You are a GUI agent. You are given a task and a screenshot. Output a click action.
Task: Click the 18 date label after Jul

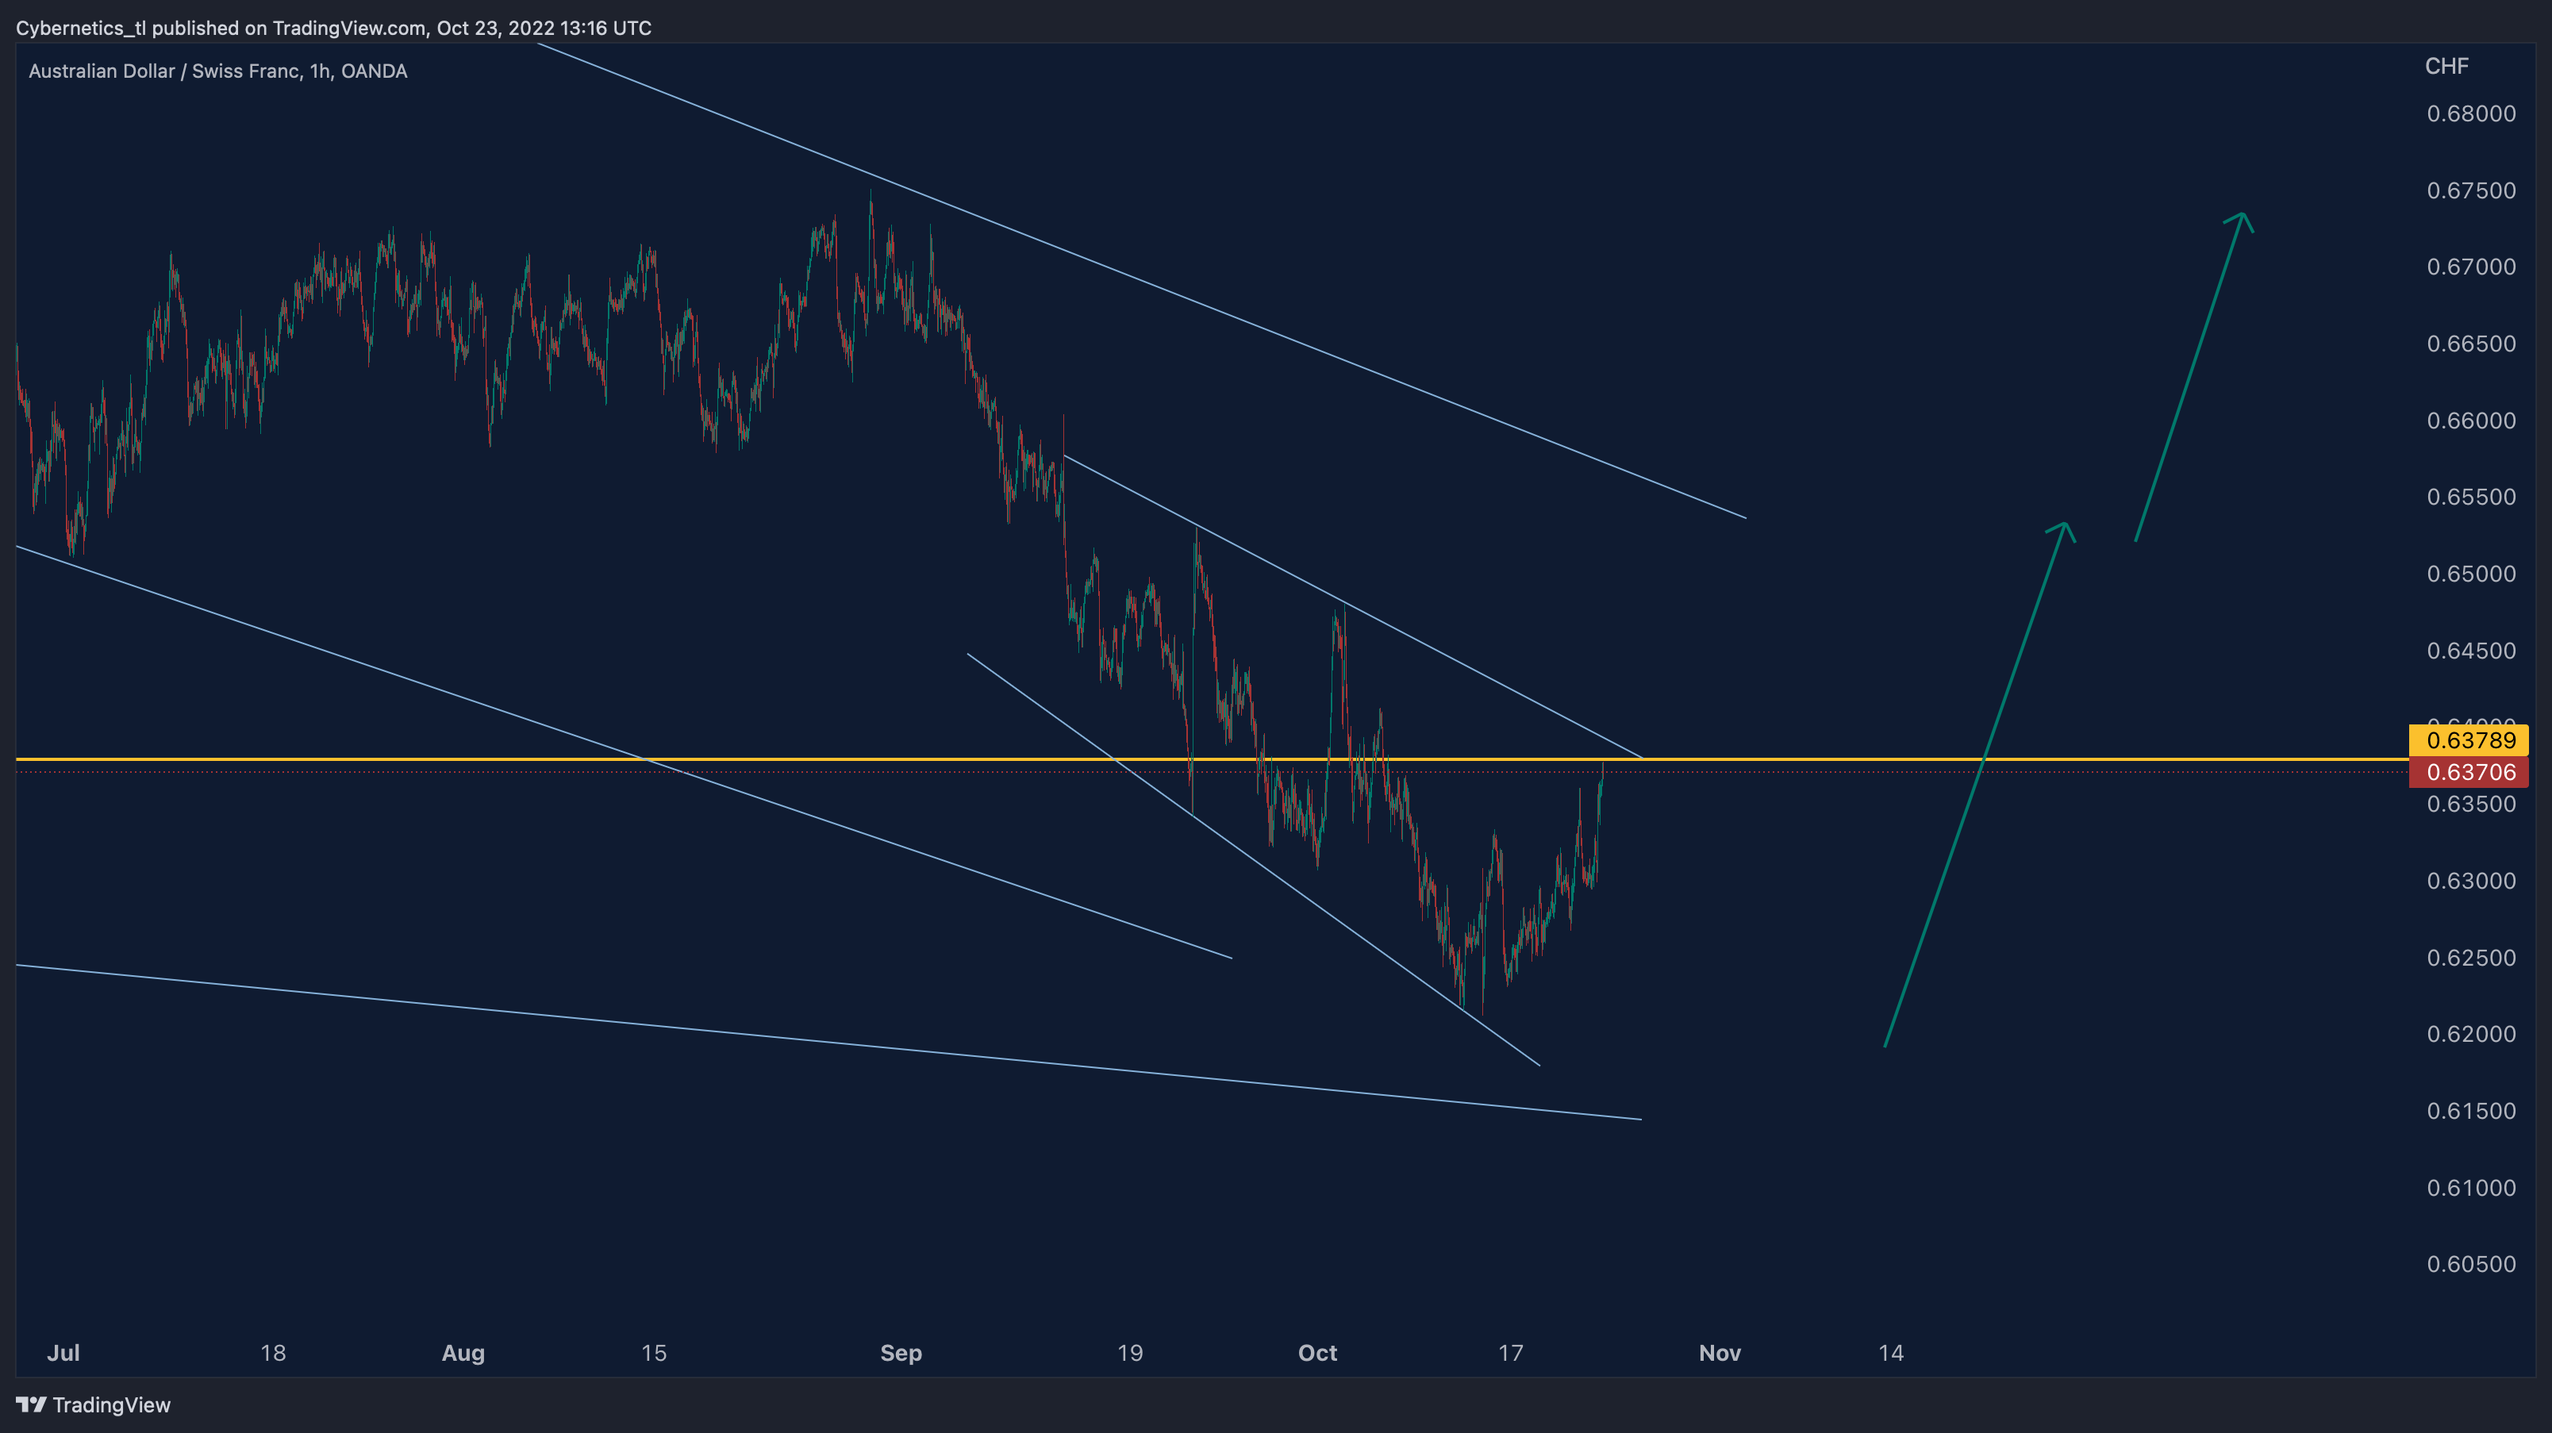[x=272, y=1353]
